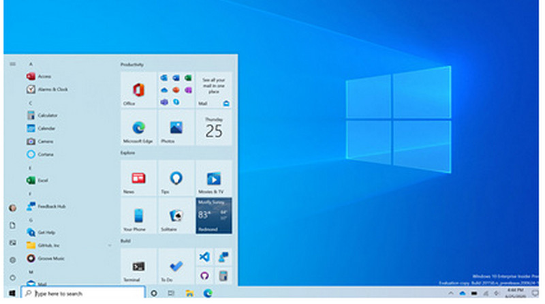This screenshot has width=545, height=304.
Task: Open Cortana circle on the taskbar
Action: (x=154, y=293)
